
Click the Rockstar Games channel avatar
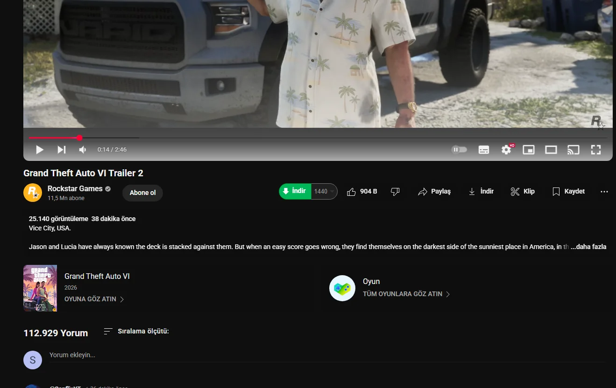(x=33, y=193)
